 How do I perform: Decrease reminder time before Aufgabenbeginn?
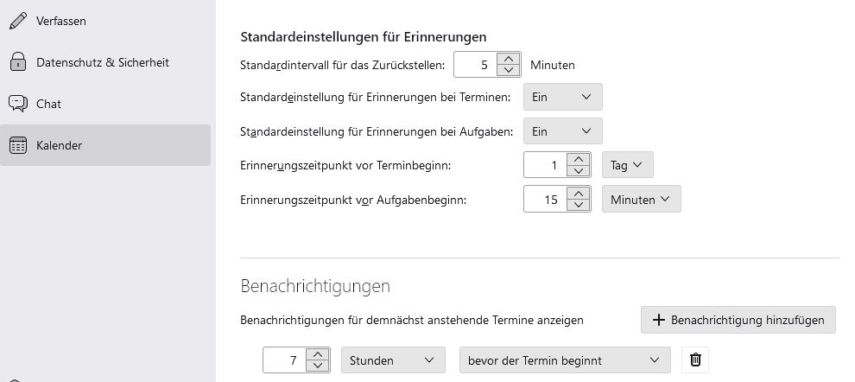pos(579,205)
